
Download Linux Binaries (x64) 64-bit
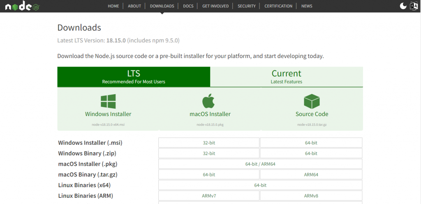(260, 185)
